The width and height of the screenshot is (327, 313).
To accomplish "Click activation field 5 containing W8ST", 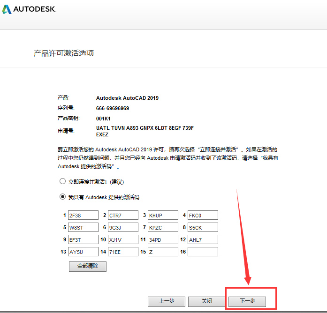I will (x=83, y=227).
